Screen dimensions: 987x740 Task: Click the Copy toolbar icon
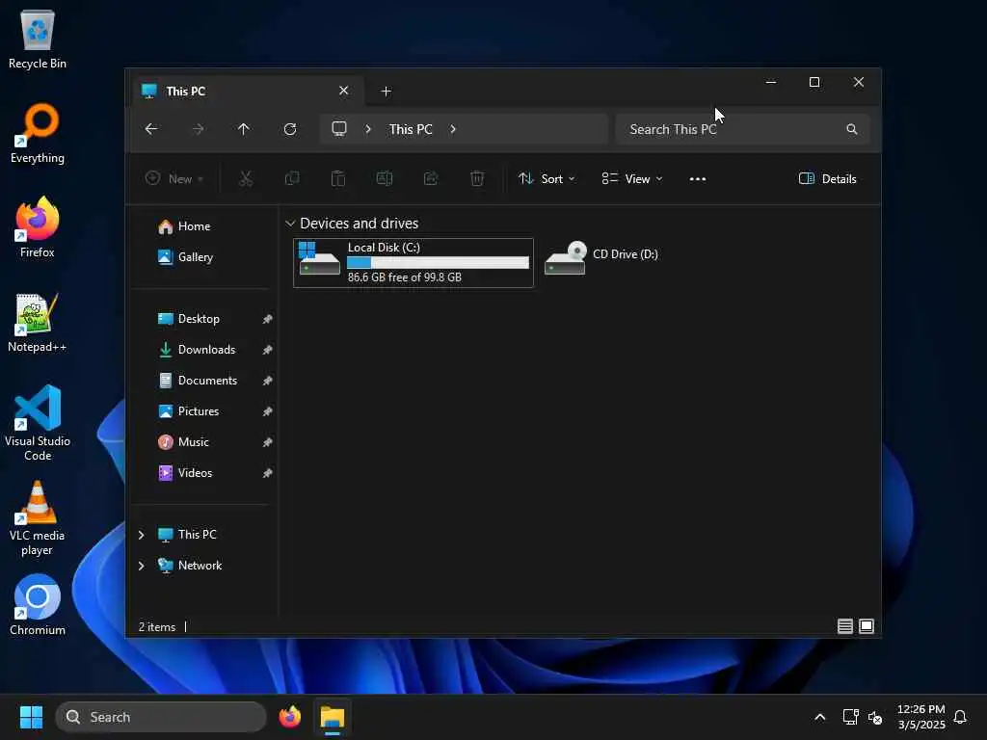tap(292, 178)
